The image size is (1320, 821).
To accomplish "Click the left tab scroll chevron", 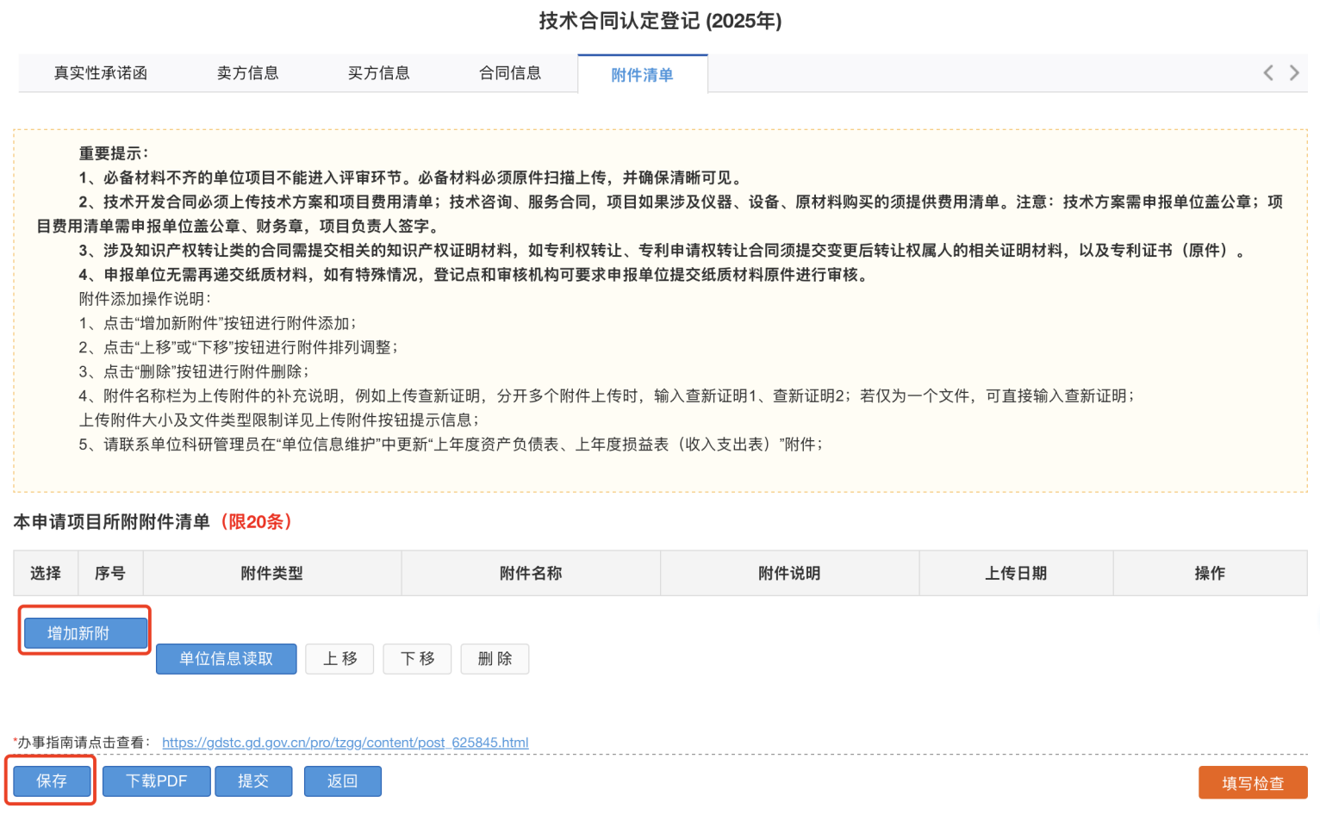I will coord(1267,72).
